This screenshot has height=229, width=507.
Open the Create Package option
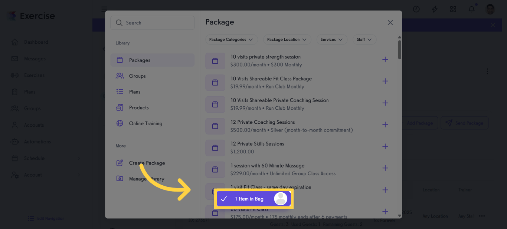pyautogui.click(x=147, y=163)
